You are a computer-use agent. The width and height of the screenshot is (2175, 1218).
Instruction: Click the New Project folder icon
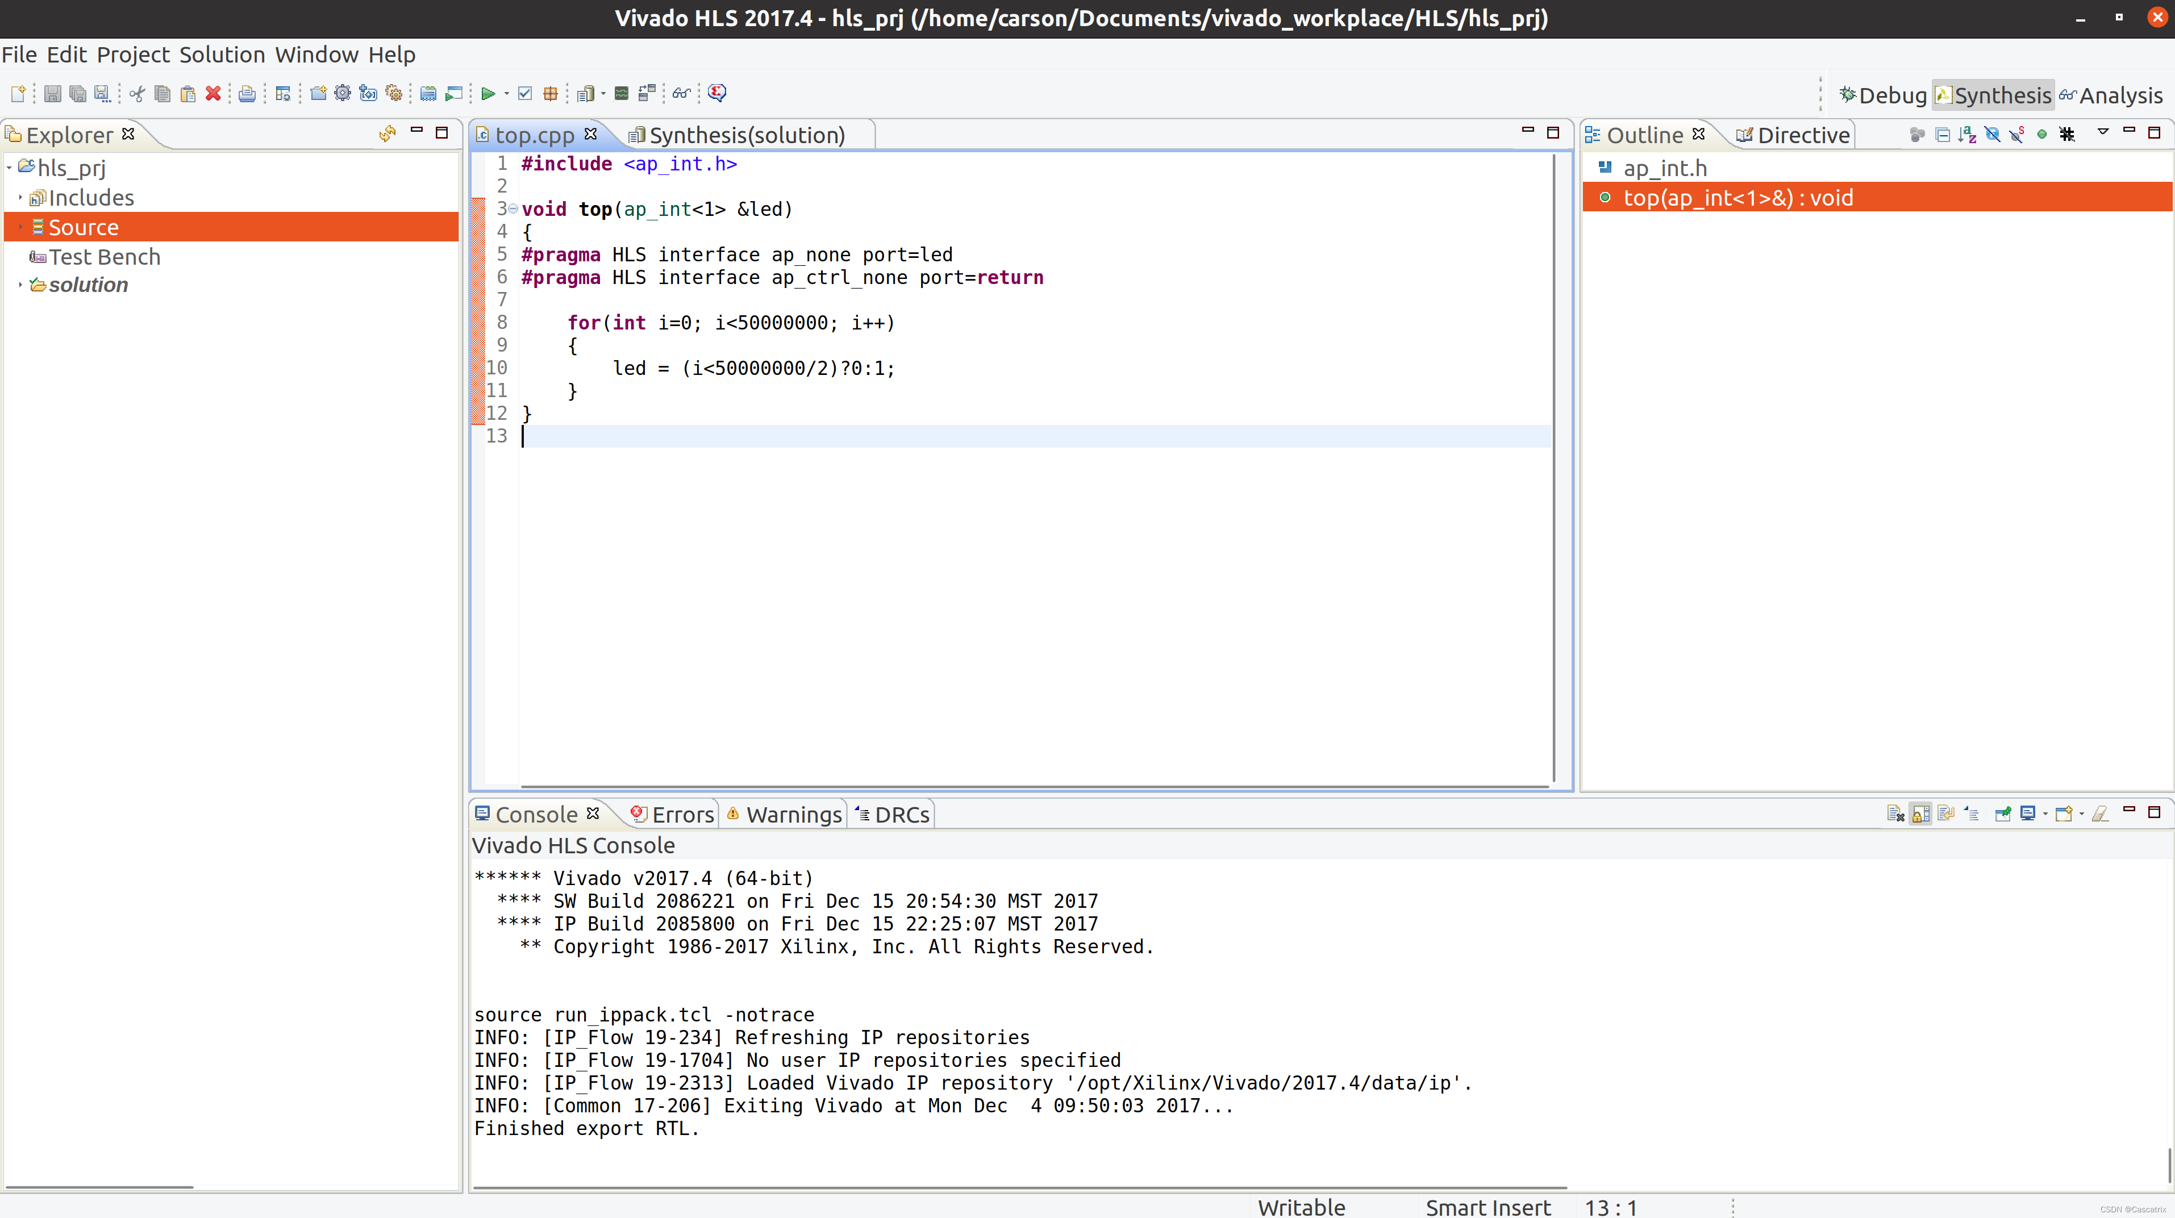(318, 93)
